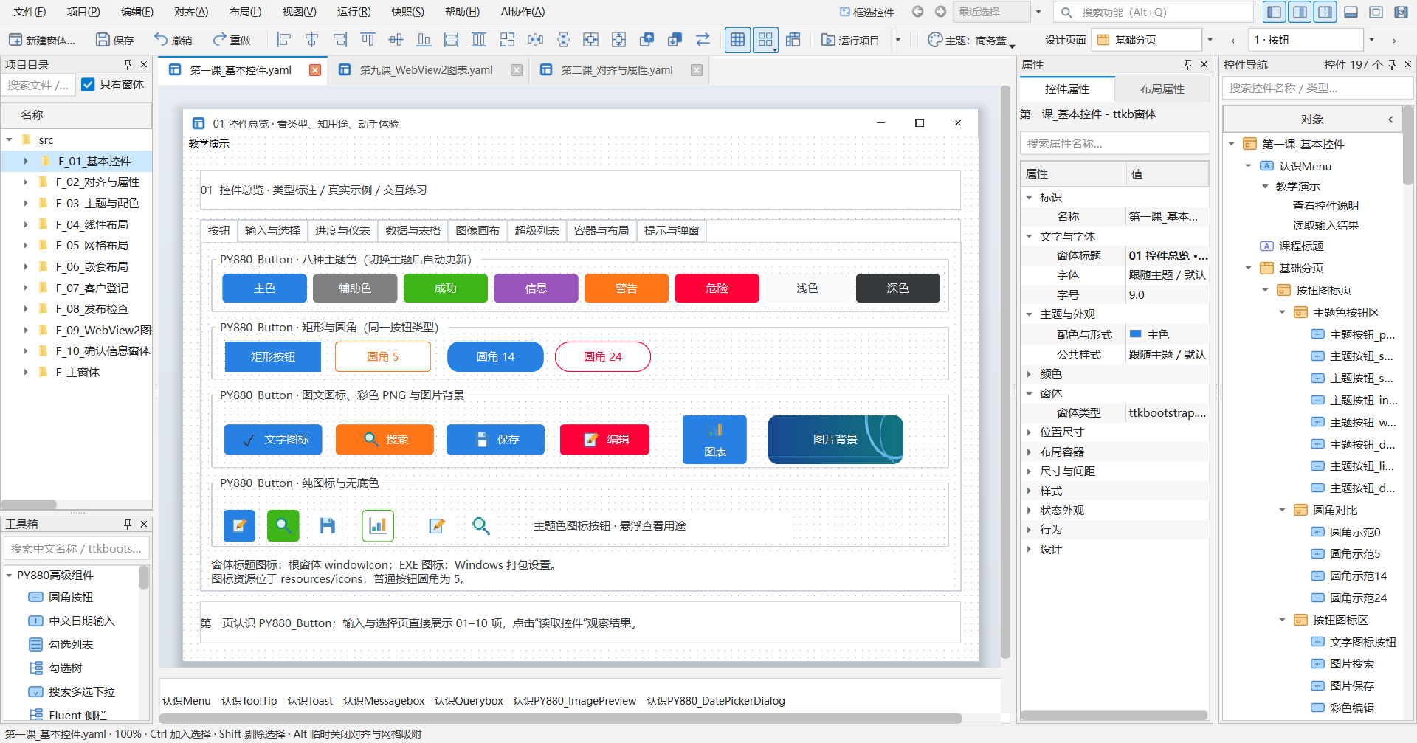Viewport: 1417px width, 743px height.
Task: Click the align top edges icon
Action: 368,40
